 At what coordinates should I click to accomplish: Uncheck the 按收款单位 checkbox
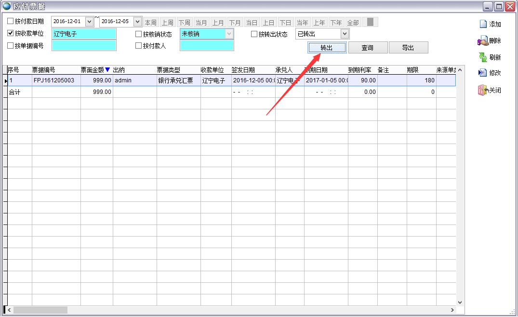[x=11, y=34]
